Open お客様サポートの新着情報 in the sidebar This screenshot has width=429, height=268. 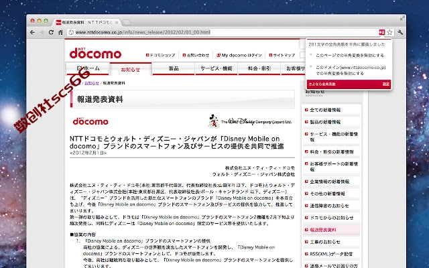coord(334,167)
